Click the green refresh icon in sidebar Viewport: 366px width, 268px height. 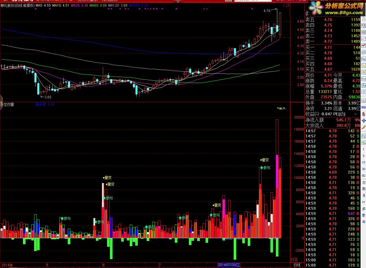click(x=364, y=143)
